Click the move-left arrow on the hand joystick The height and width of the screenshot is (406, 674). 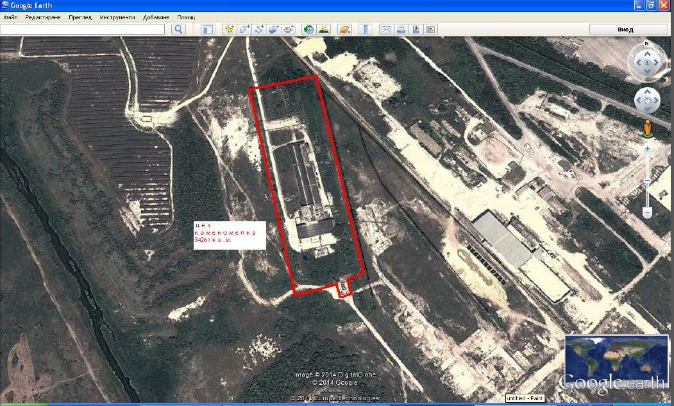click(x=638, y=100)
